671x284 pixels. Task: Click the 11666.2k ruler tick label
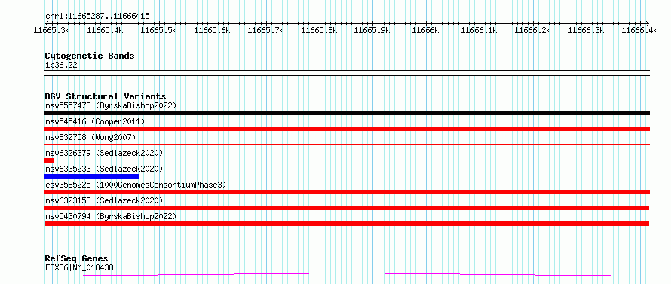532,30
